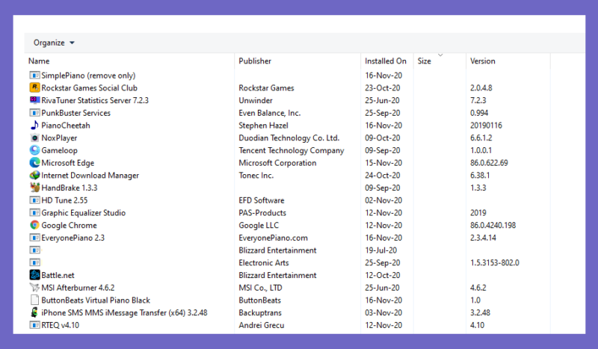Image resolution: width=598 pixels, height=349 pixels.
Task: Click the Graphic Equalizer Studio icon
Action: 34,213
